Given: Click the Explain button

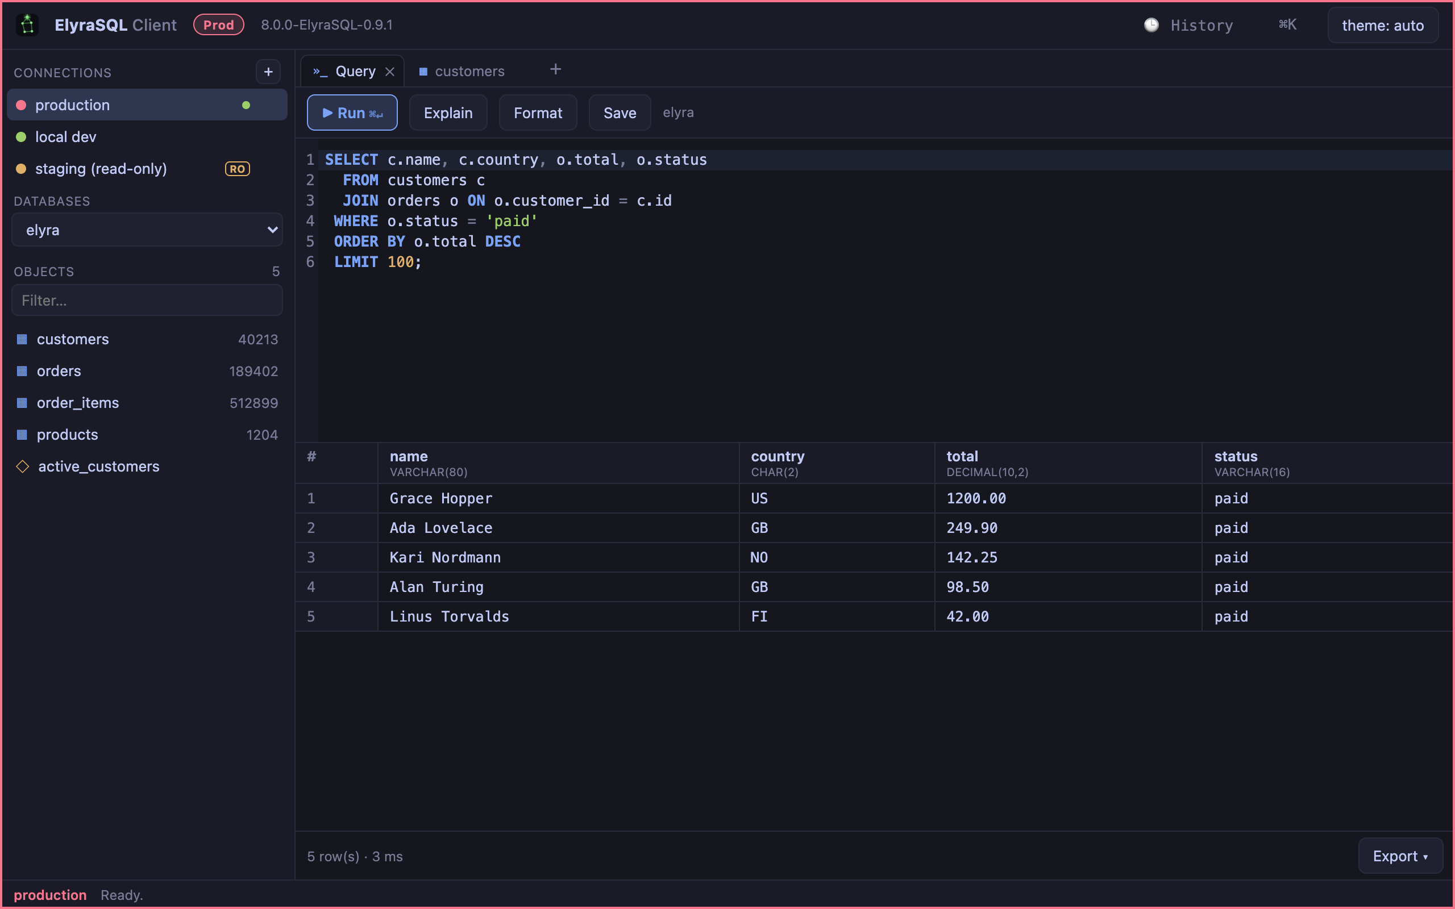Looking at the screenshot, I should [448, 112].
